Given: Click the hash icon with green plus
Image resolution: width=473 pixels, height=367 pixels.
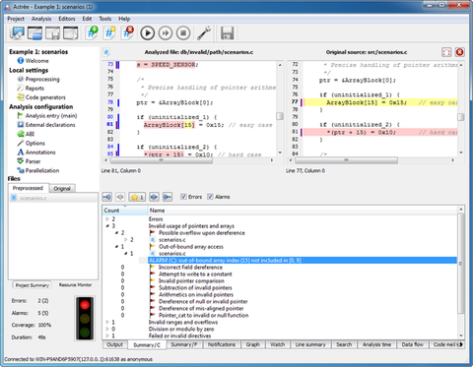Looking at the screenshot, I should (x=93, y=32).
